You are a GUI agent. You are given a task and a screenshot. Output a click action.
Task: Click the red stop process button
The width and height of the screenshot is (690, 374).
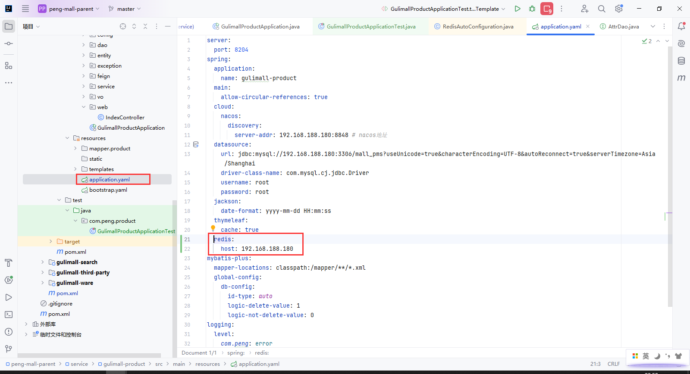[x=547, y=9]
